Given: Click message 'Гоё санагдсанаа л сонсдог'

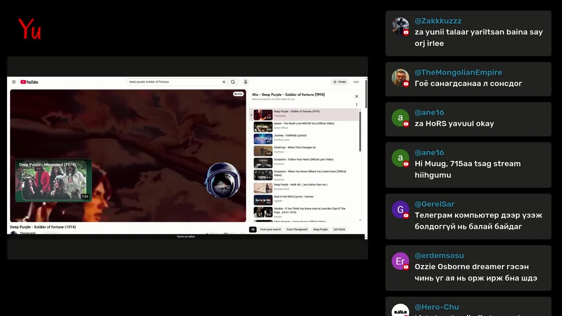Looking at the screenshot, I should coord(468,83).
